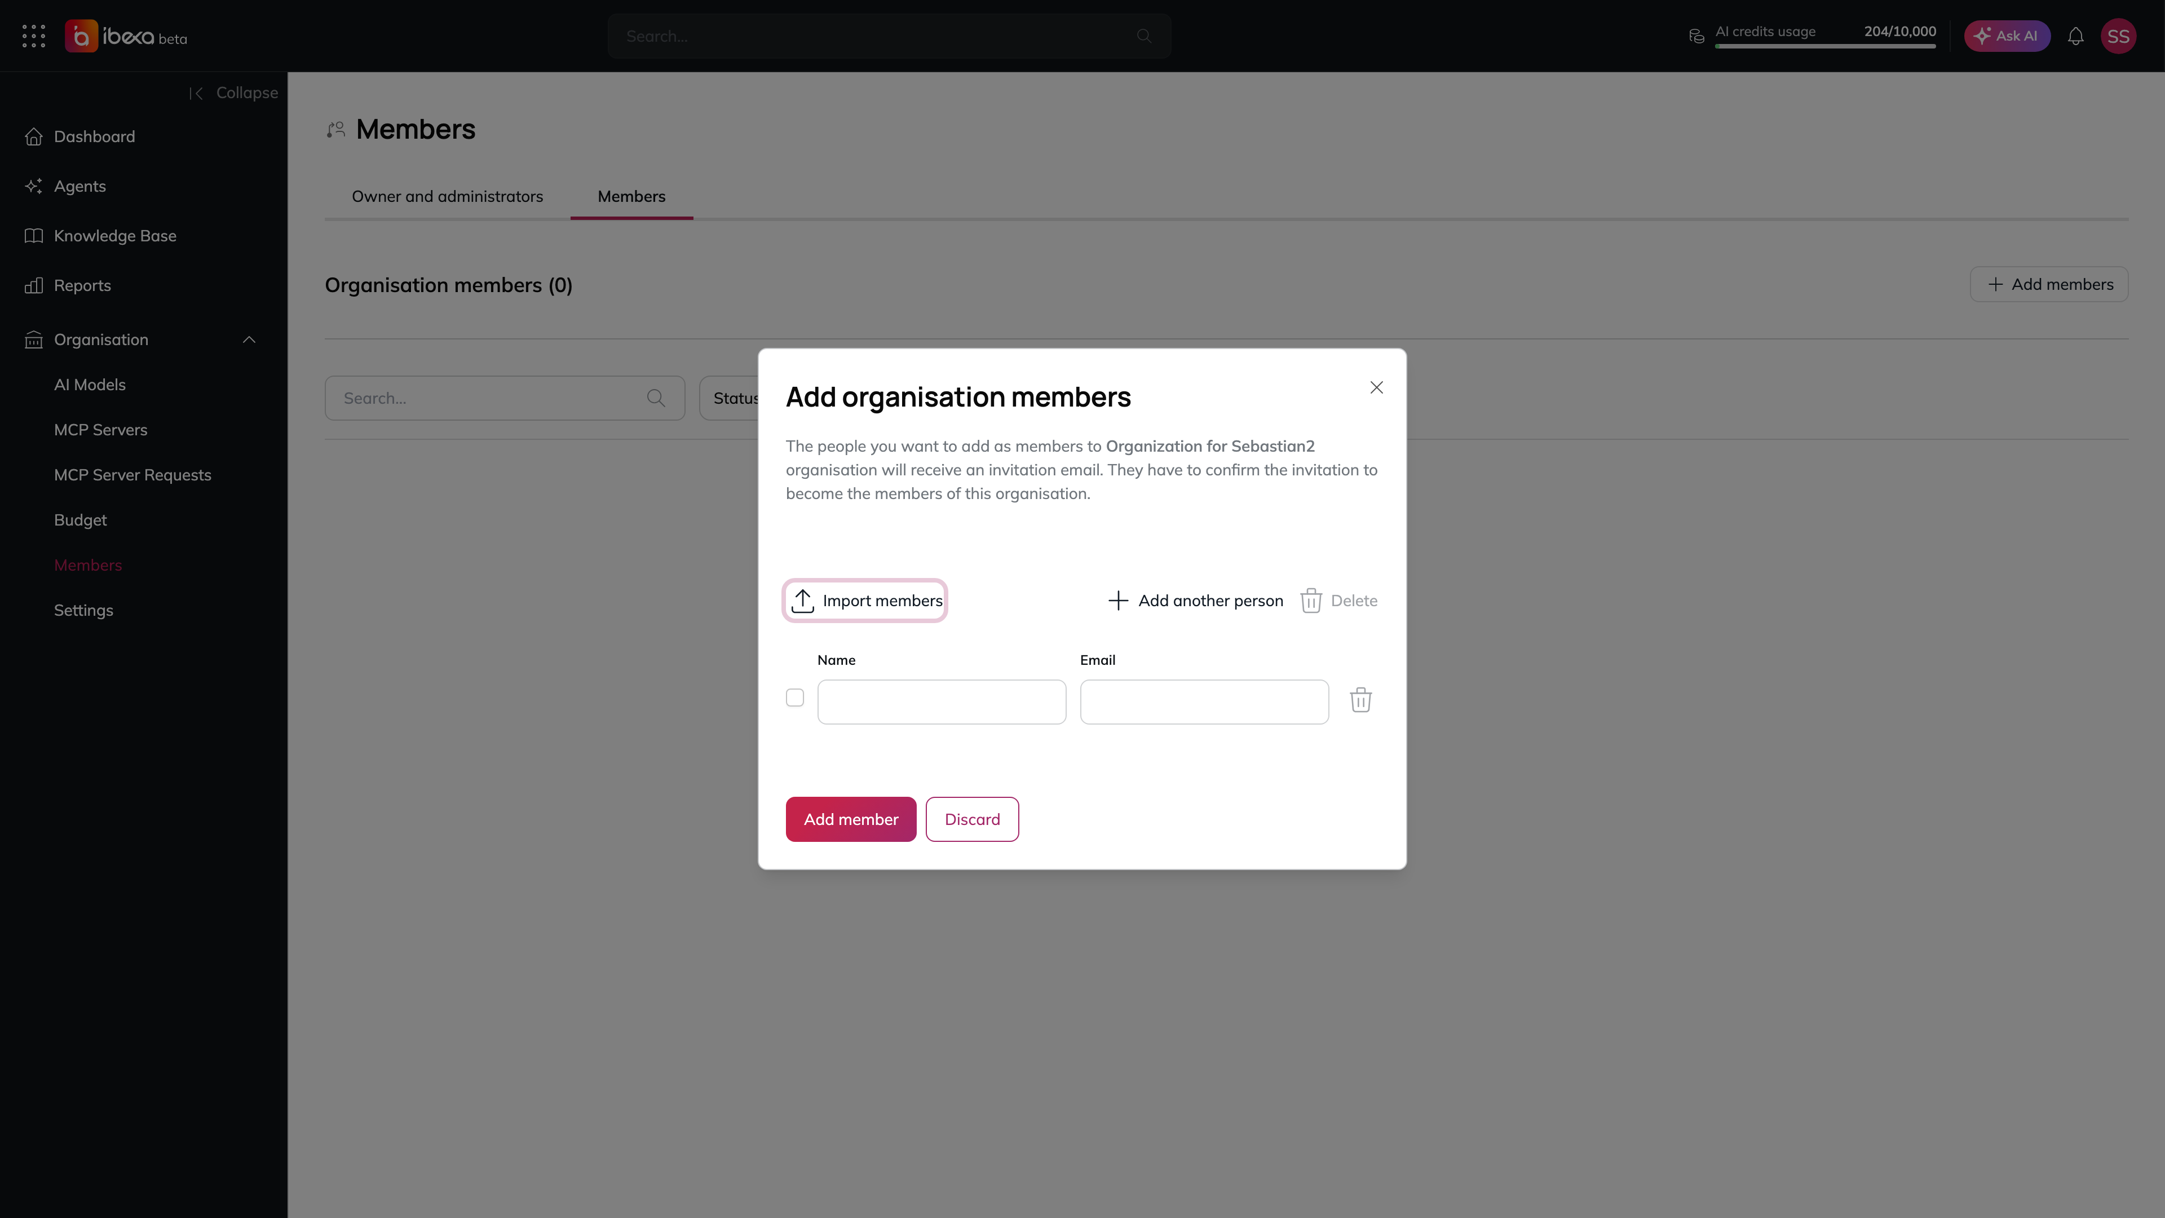Click the members search magnifier icon

tap(656, 399)
